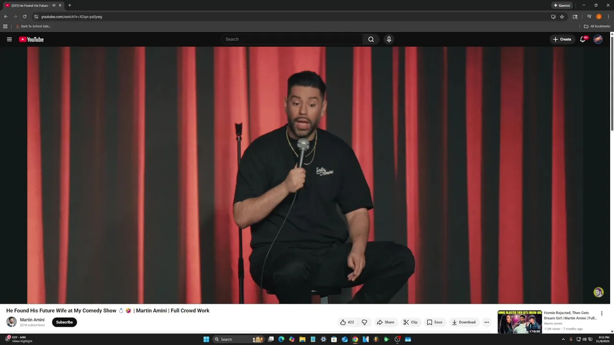
Task: Open more actions ellipsis under video
Action: click(486, 322)
